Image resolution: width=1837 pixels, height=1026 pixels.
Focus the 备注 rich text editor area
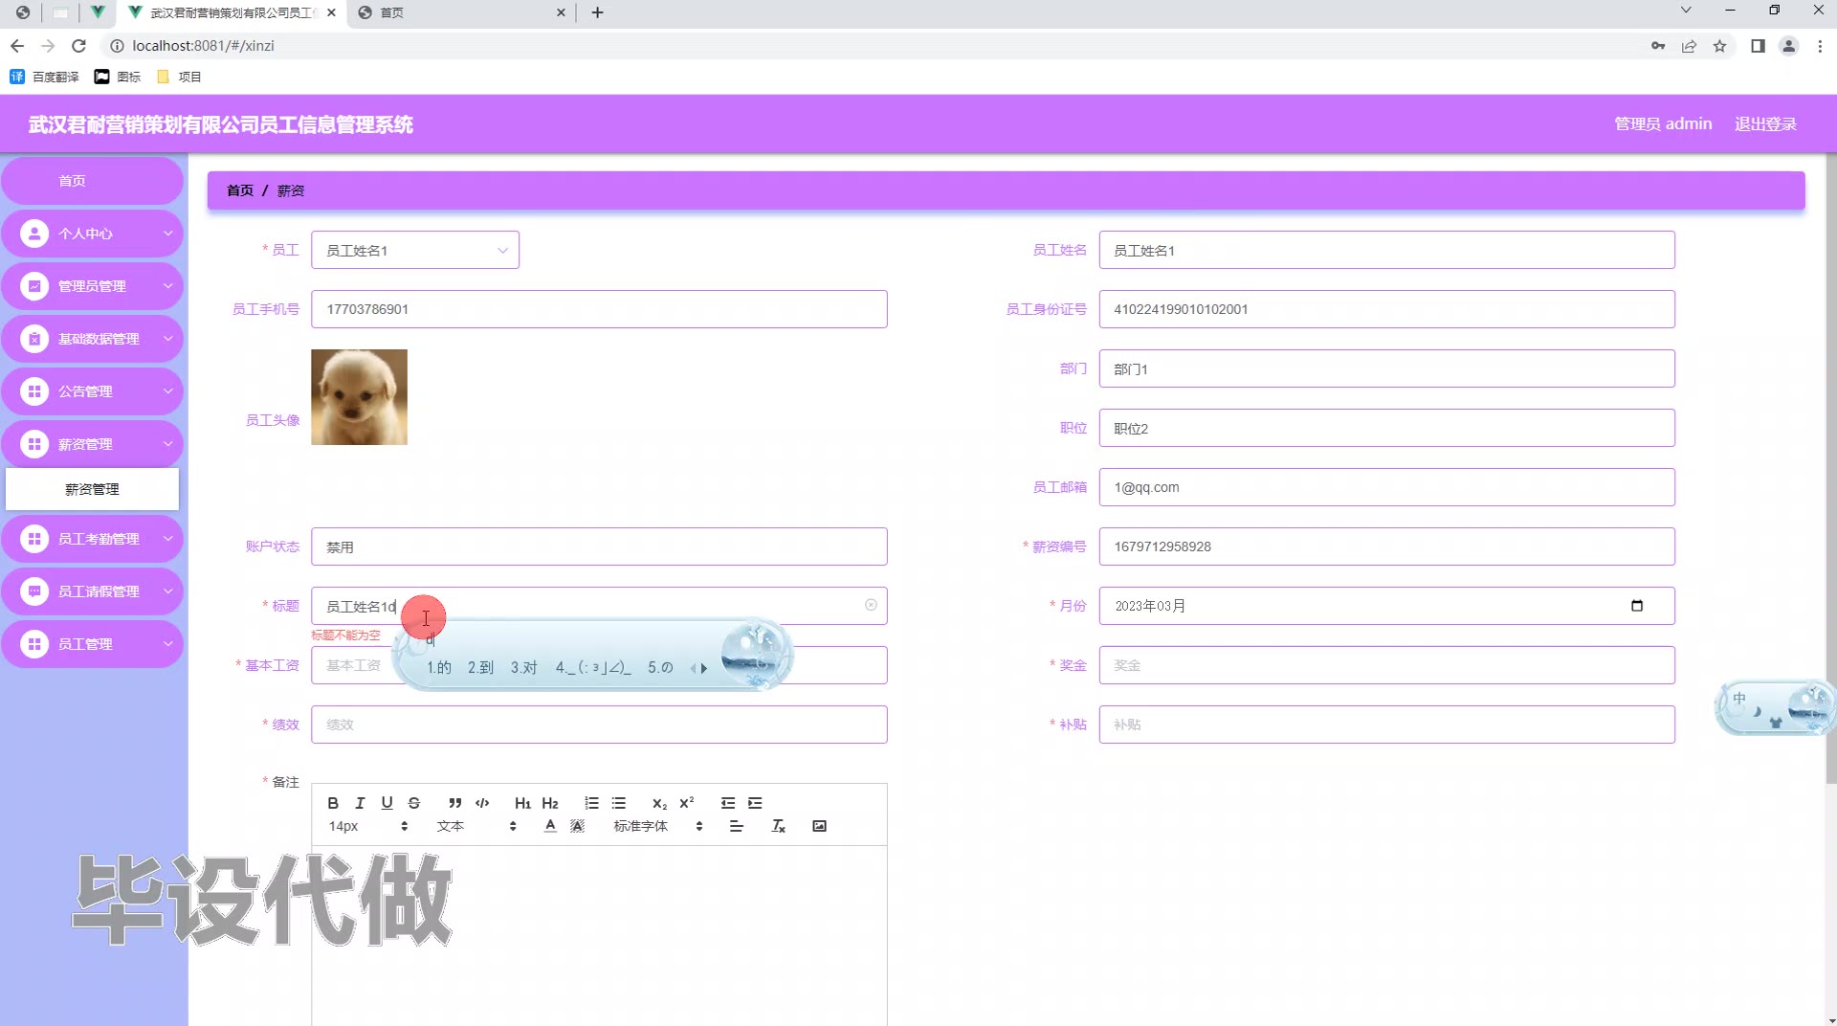(599, 935)
